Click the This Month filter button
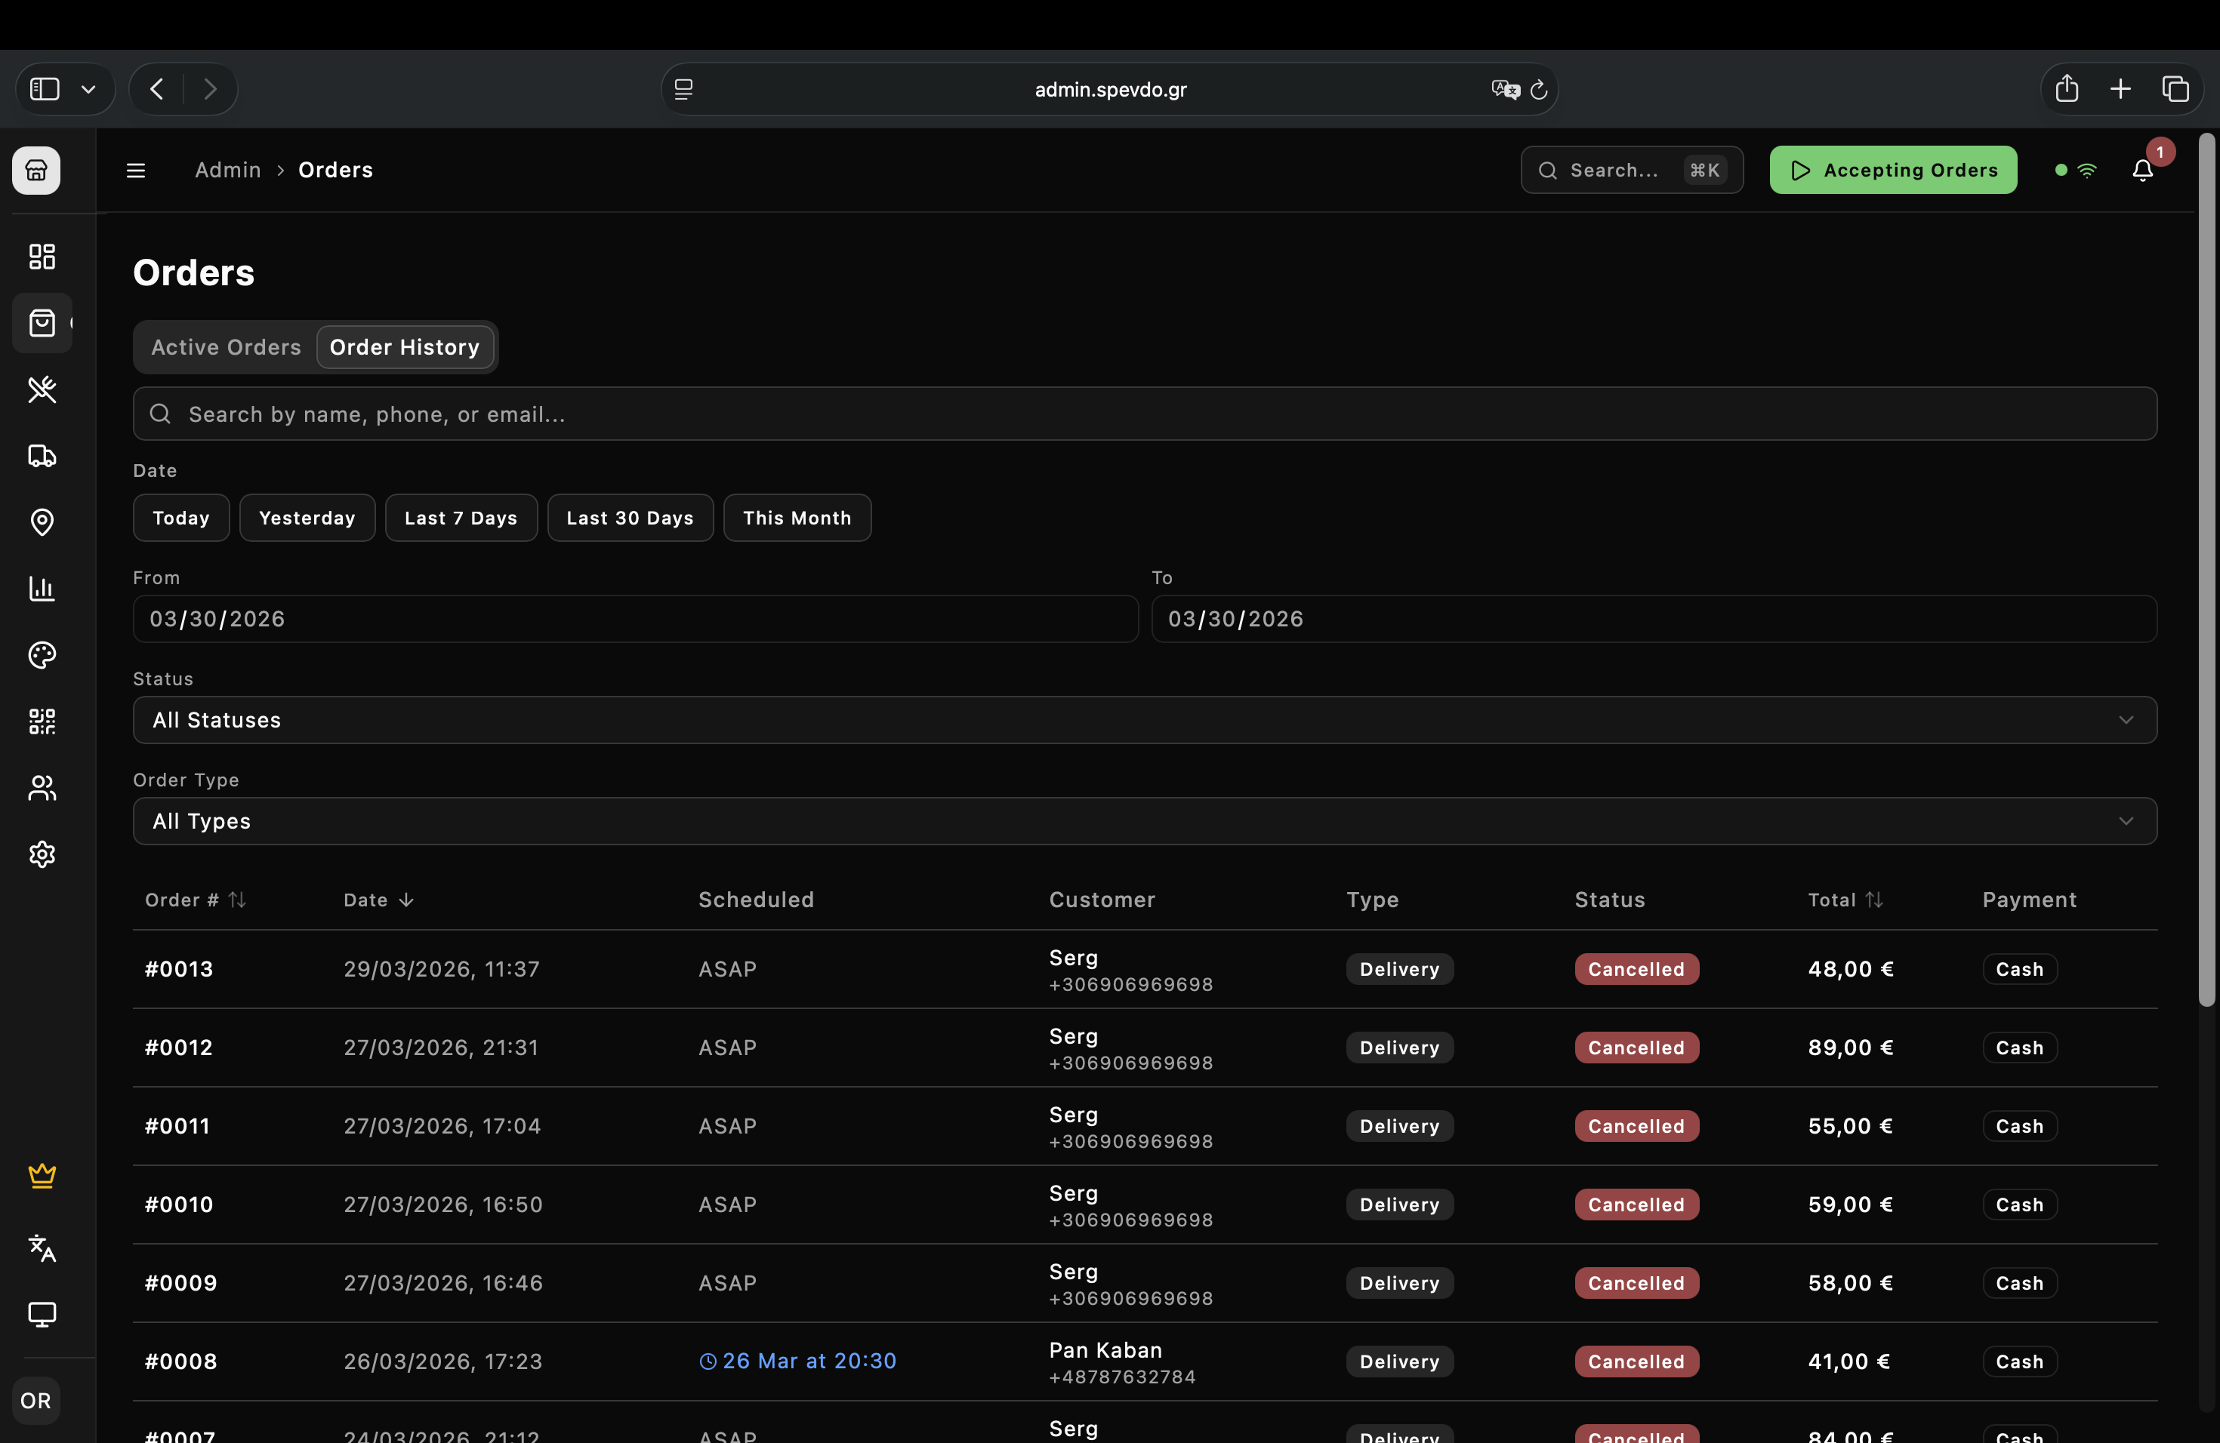The height and width of the screenshot is (1443, 2220). pos(797,518)
